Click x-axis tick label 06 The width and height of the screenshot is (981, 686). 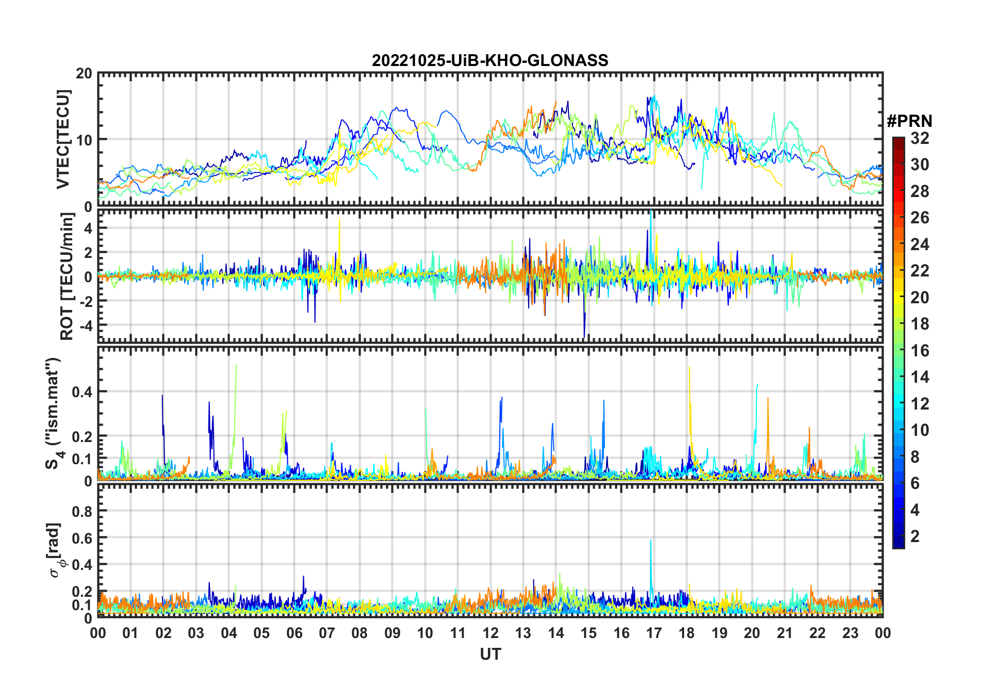pos(295,632)
